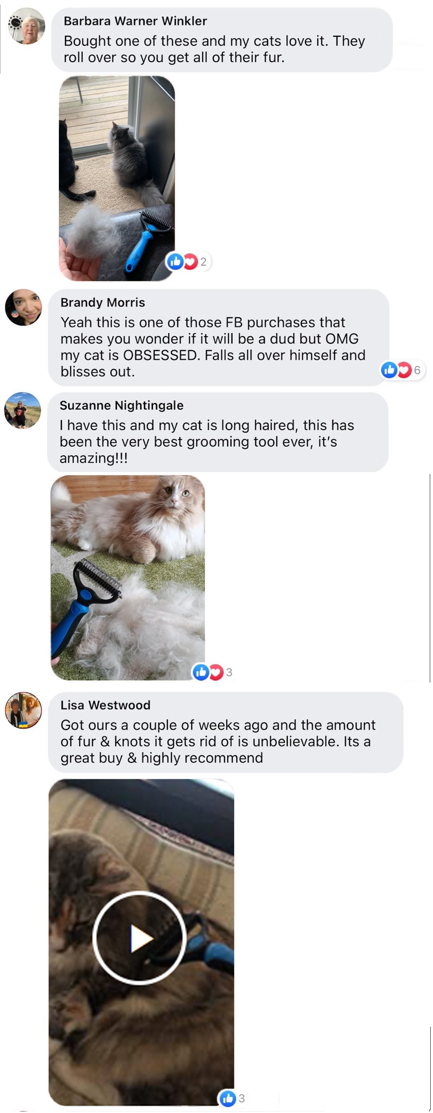Click the Brandy Morris name link
433x1113 pixels.
tap(103, 302)
